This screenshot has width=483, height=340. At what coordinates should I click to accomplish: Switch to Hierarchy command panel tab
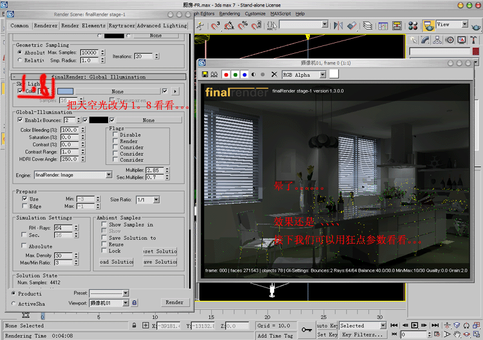point(437,40)
